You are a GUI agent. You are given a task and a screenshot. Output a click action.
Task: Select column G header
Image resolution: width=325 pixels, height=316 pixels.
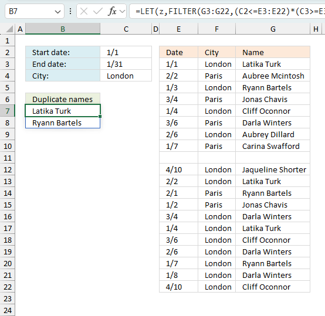coord(273,29)
